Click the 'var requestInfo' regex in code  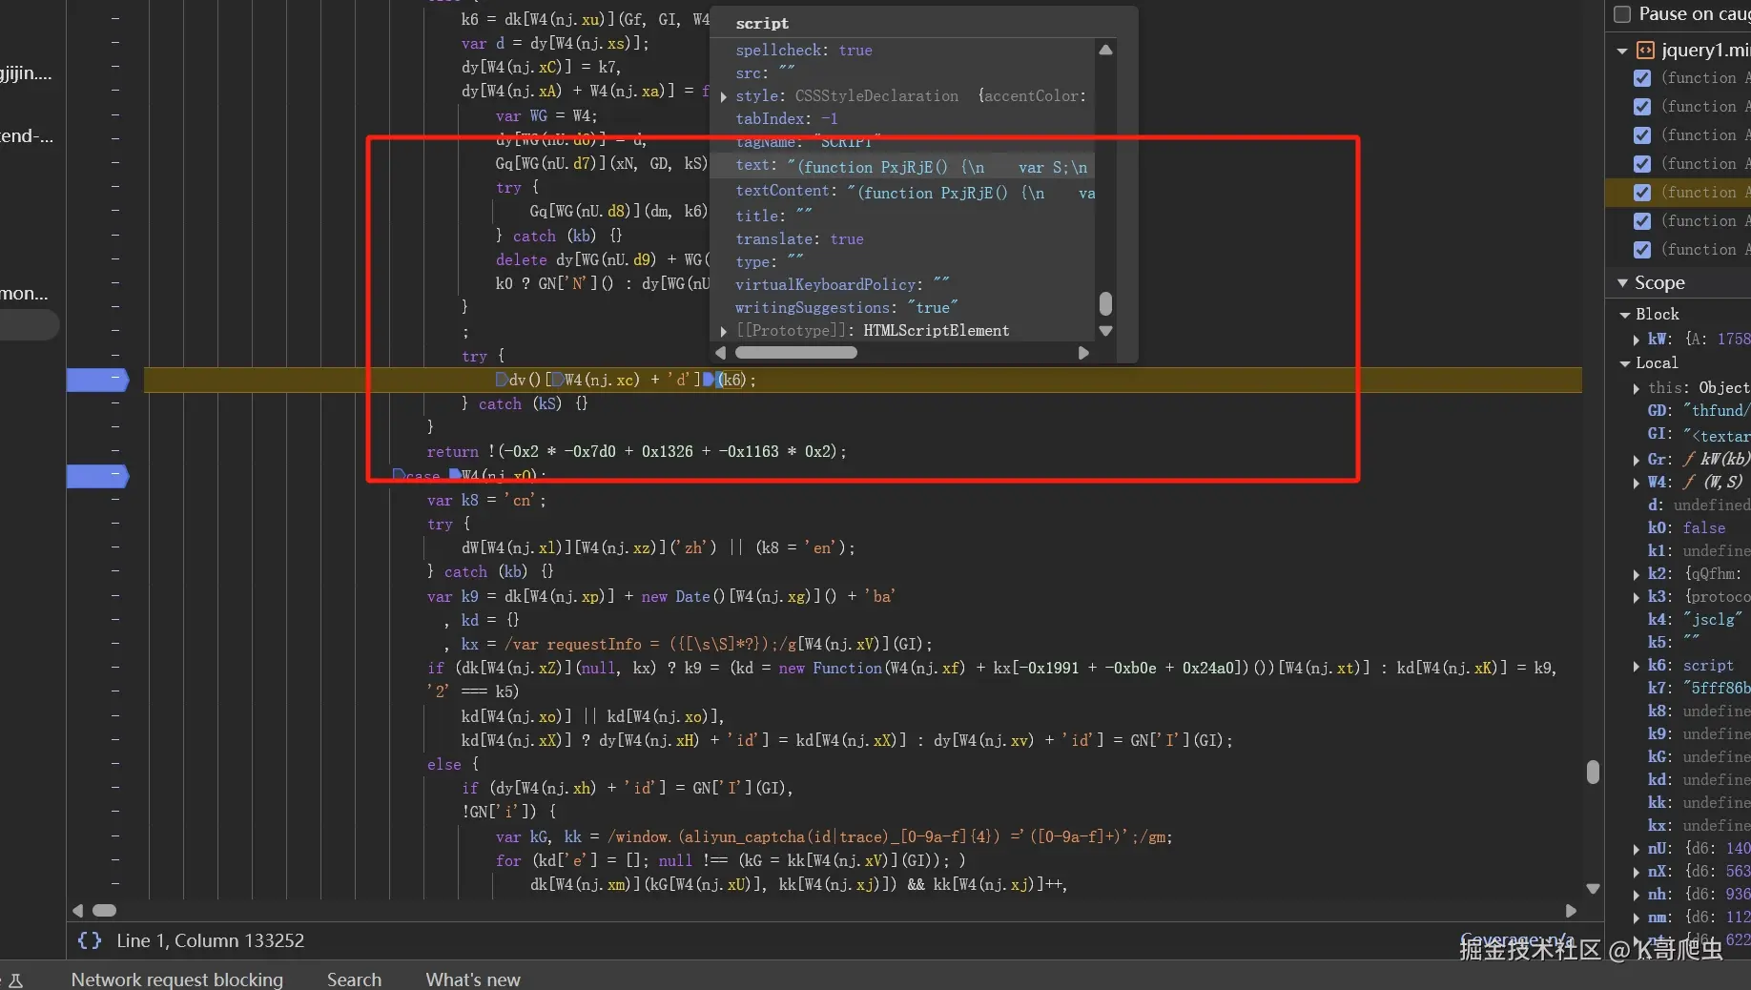[x=650, y=645]
